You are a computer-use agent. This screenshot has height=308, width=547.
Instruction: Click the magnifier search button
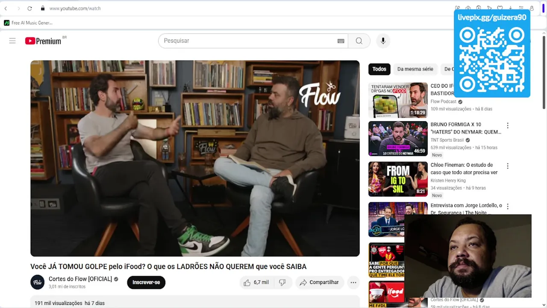click(359, 41)
